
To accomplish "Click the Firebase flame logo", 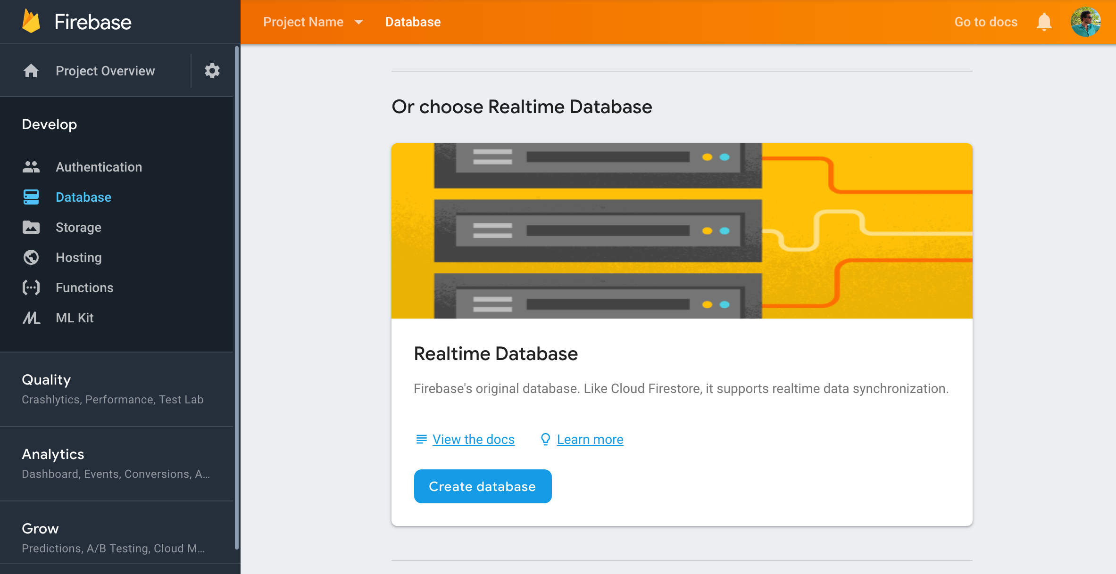I will coord(31,22).
